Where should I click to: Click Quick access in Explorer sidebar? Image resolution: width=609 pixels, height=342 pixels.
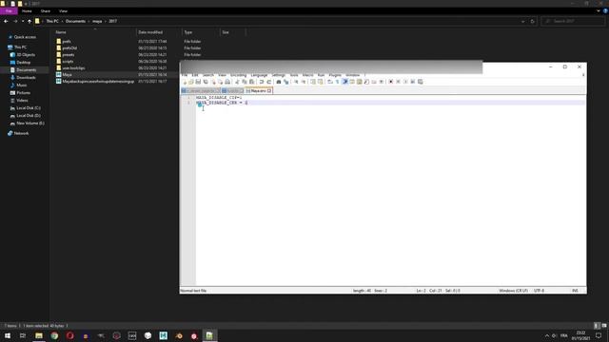pos(25,37)
